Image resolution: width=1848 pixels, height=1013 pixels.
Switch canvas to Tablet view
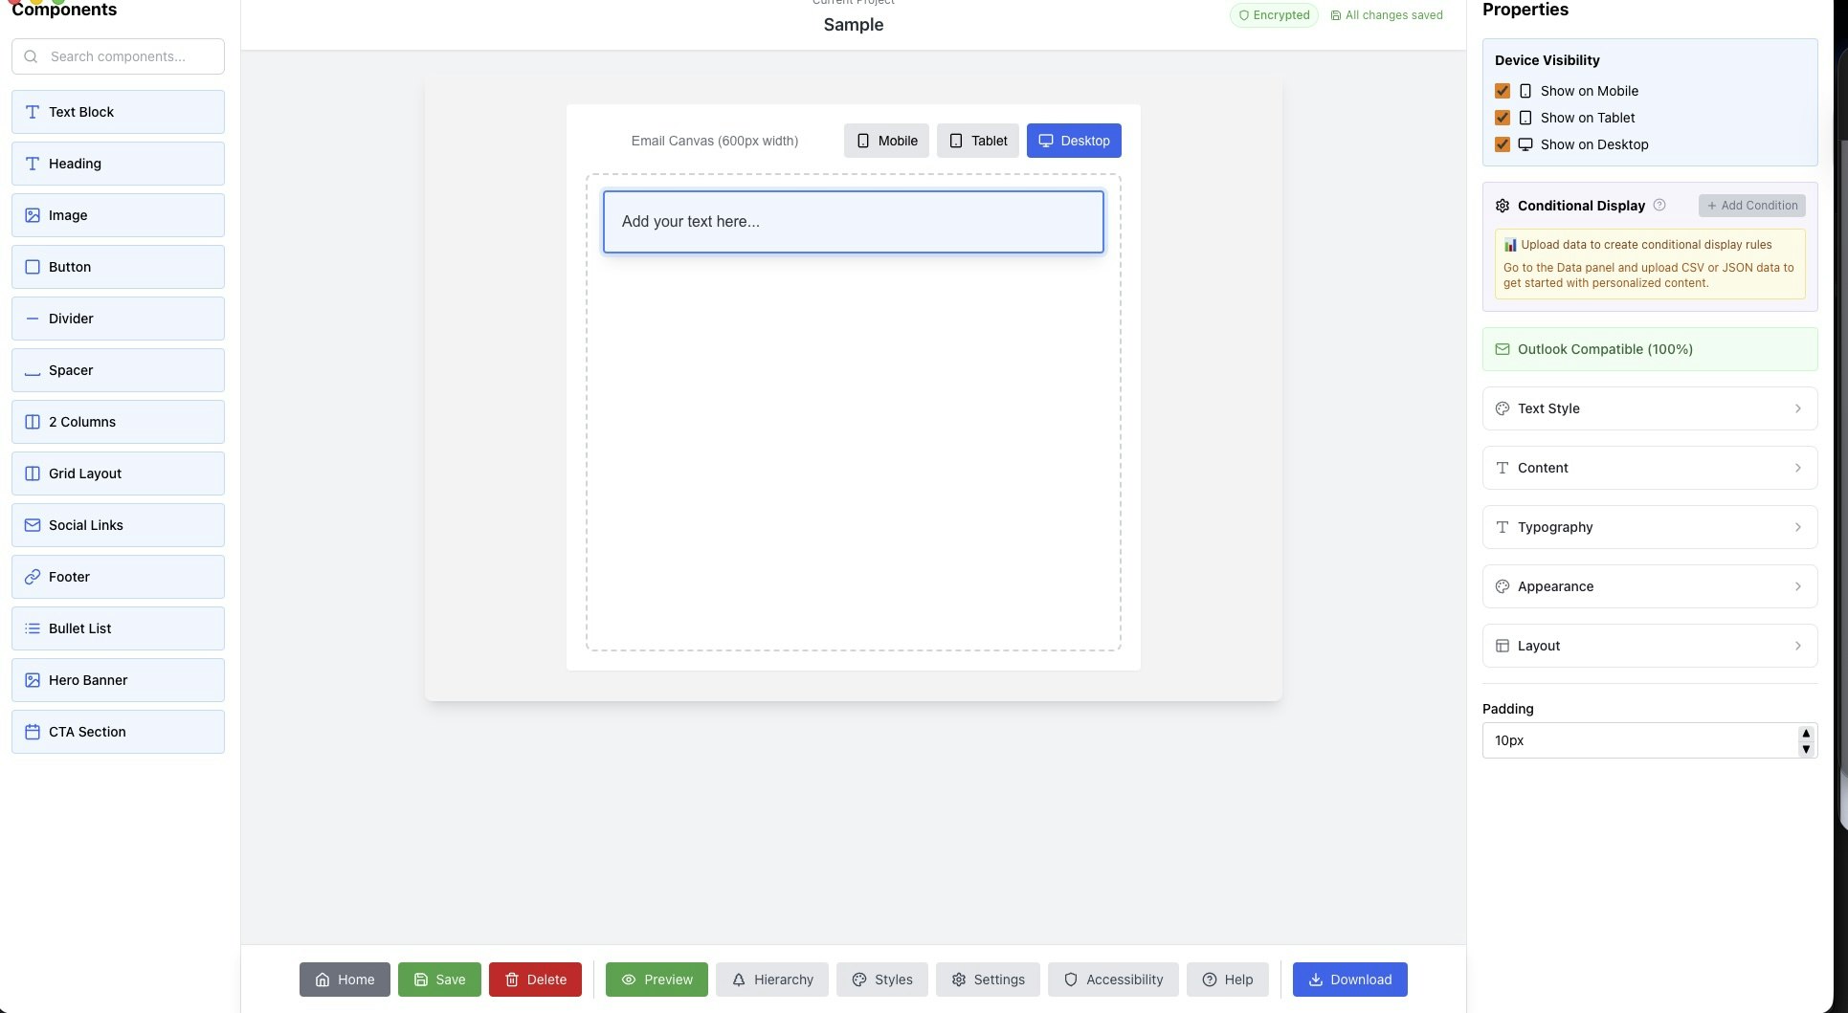point(977,140)
